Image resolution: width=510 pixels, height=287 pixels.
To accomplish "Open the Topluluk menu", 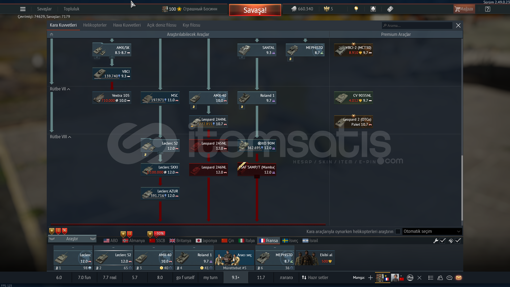I will coord(71,9).
